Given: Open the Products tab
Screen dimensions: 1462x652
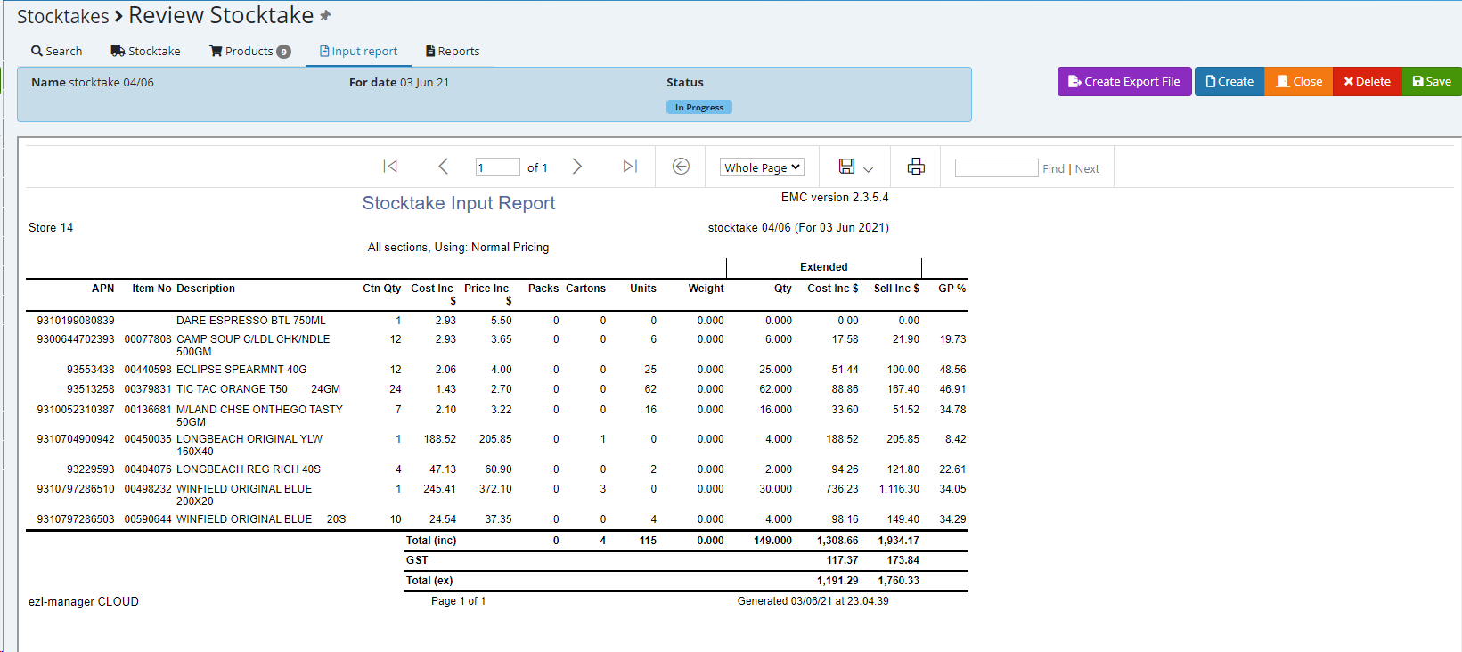Looking at the screenshot, I should pyautogui.click(x=249, y=52).
